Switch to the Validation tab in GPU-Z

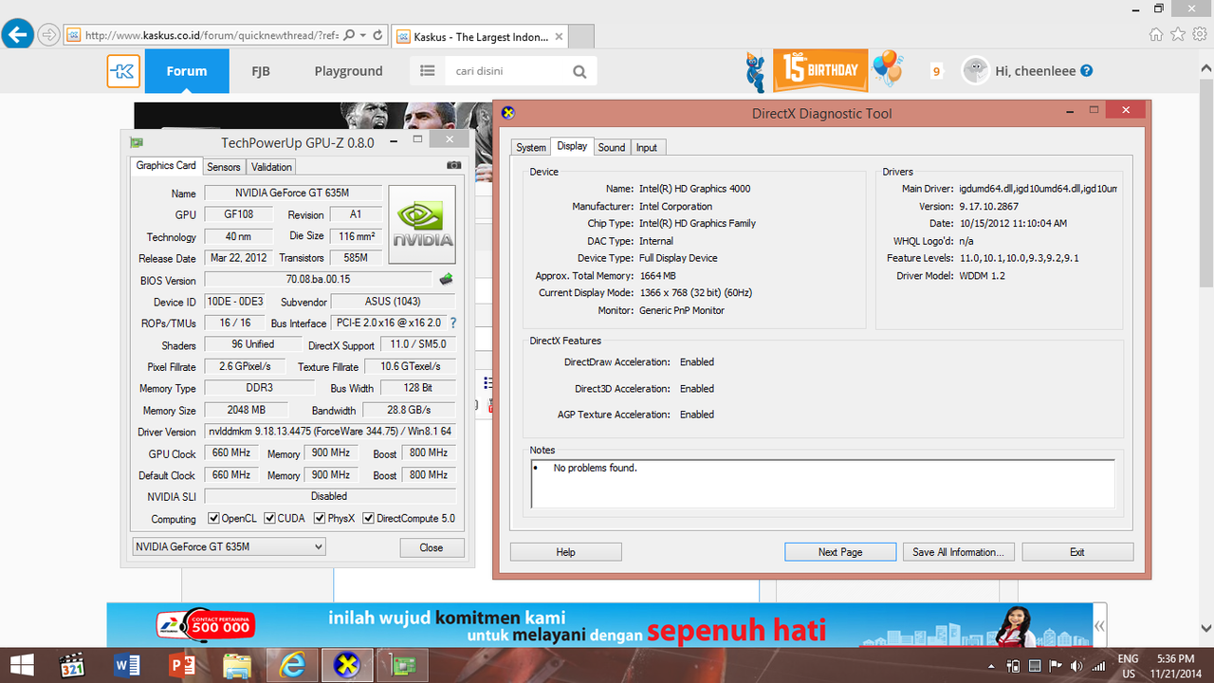point(271,167)
